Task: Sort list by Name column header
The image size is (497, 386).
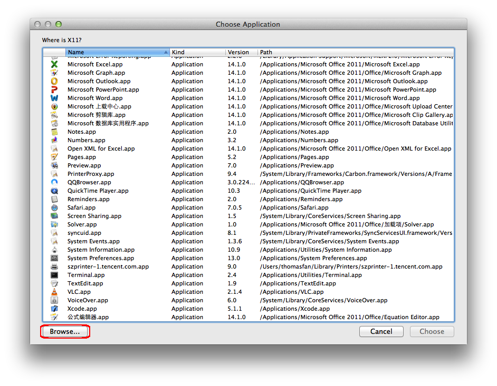Action: coord(118,52)
